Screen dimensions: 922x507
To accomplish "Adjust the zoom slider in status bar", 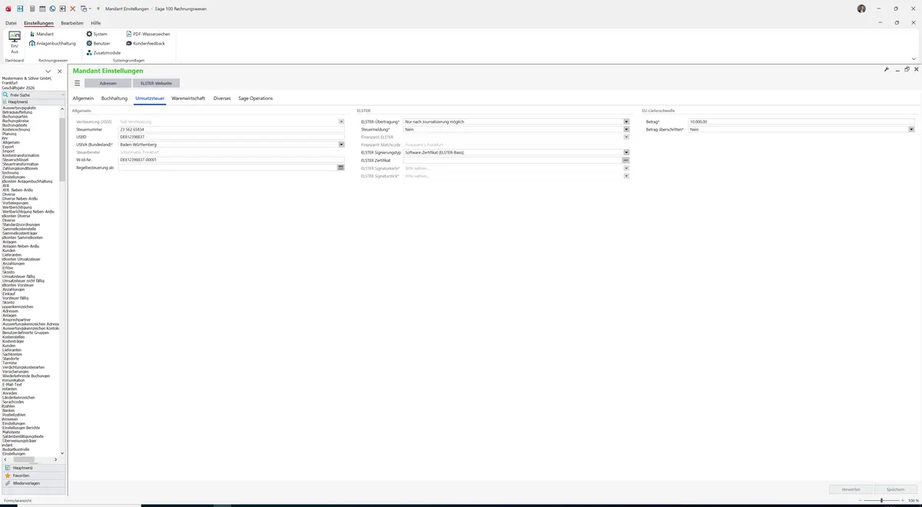I will pos(881,501).
